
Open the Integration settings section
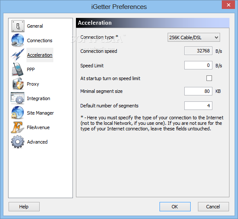click(38, 98)
